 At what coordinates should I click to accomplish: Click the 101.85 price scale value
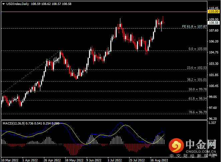[x=214, y=75]
